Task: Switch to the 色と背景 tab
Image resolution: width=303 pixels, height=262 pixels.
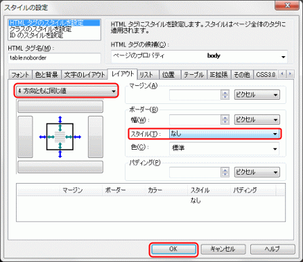Action: (46, 75)
